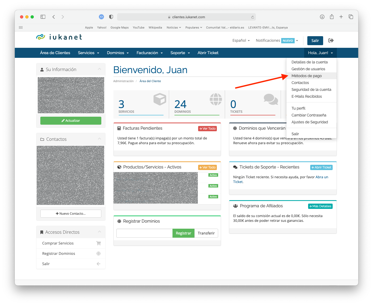Choose Cambiar Contraseña from user menu
373x305 pixels.
311,115
